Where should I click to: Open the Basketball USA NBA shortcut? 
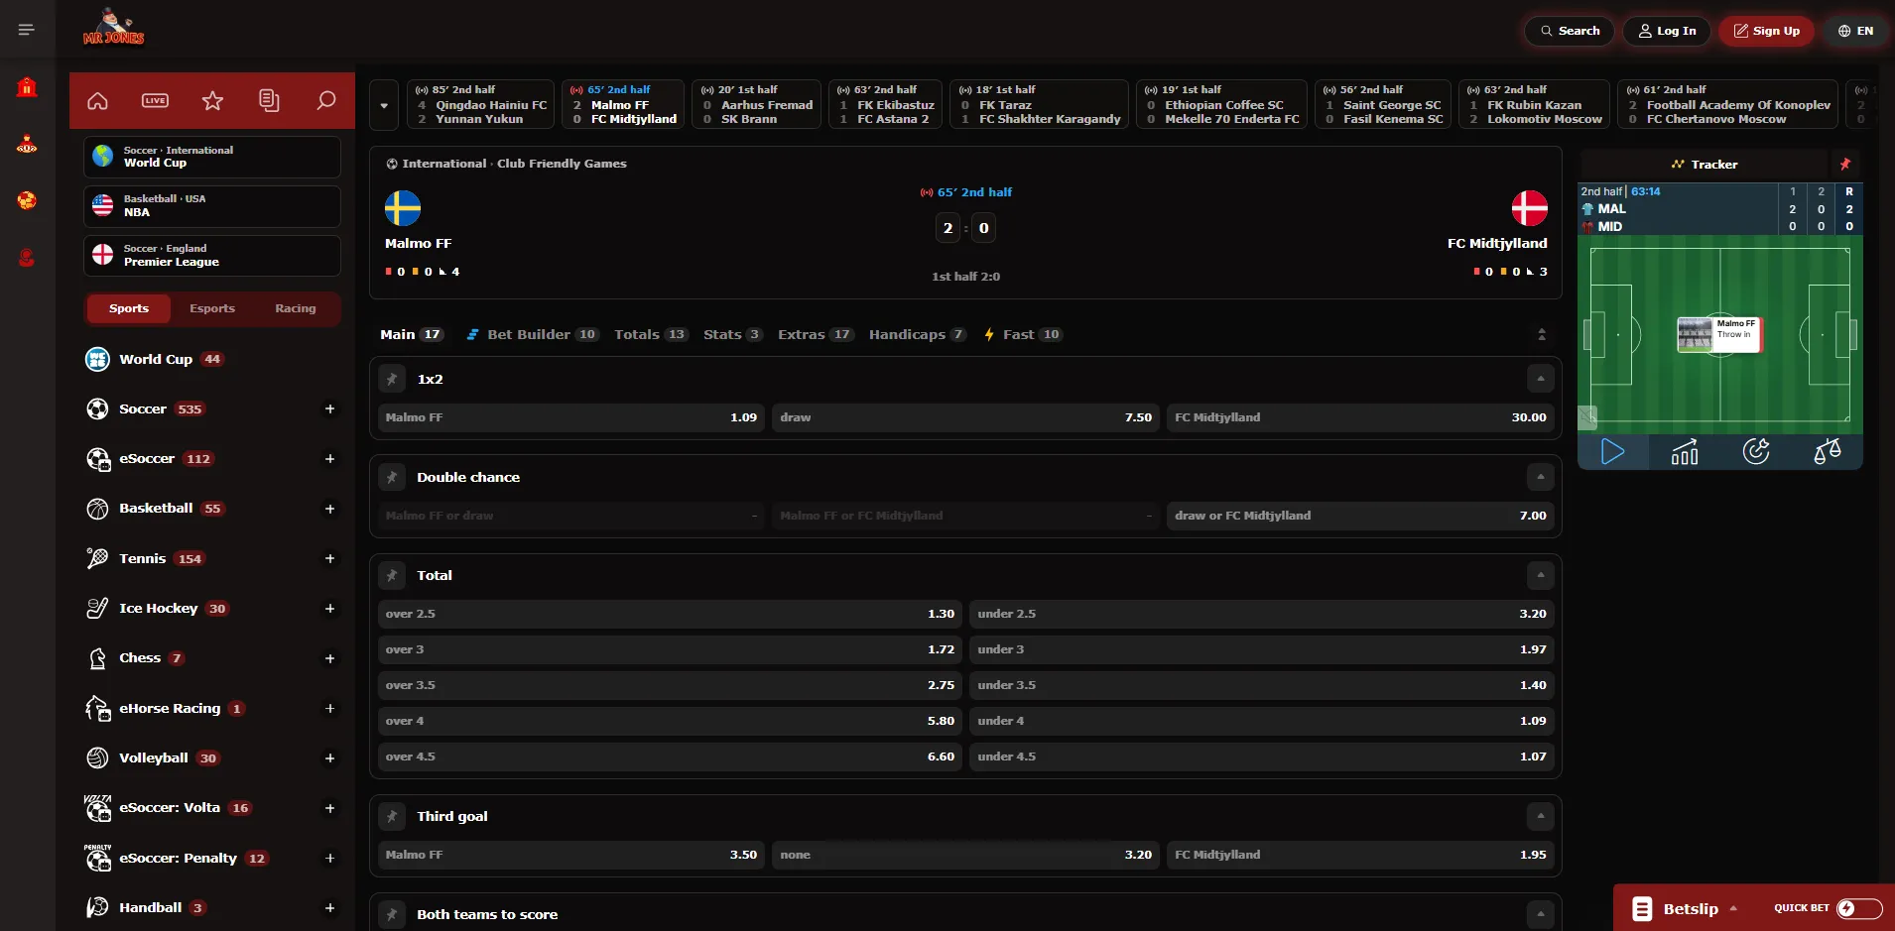point(212,206)
